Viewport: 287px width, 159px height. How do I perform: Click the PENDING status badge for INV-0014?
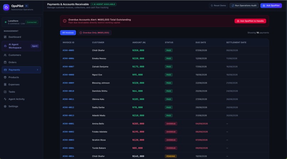pyautogui.click(x=171, y=156)
